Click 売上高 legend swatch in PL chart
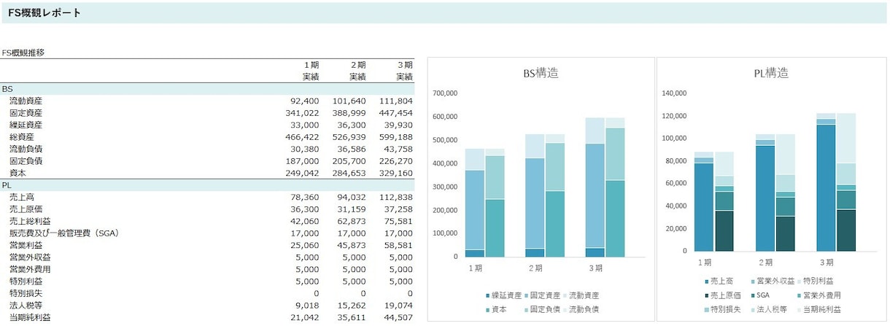The width and height of the screenshot is (890, 326). tap(707, 281)
